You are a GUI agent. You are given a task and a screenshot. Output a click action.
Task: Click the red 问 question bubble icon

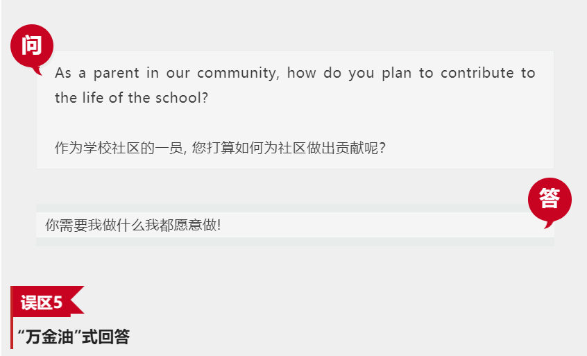(31, 46)
